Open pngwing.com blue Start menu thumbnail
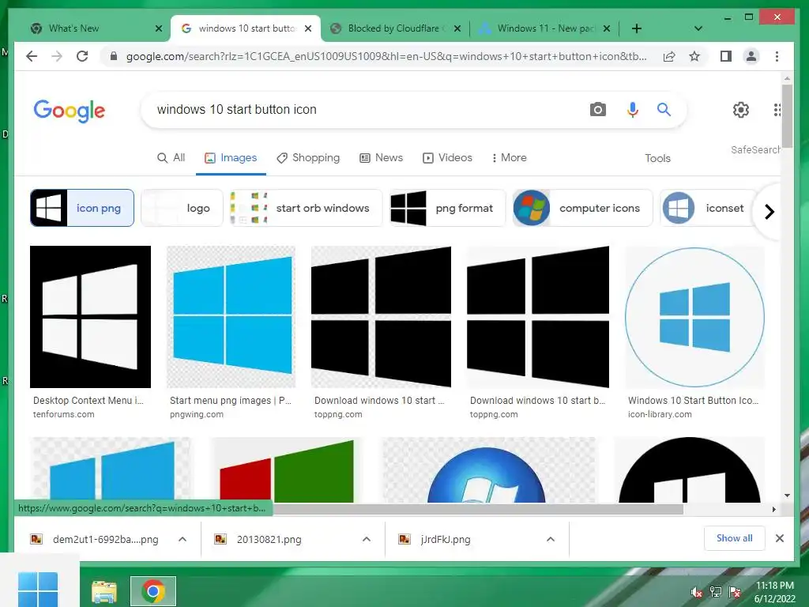The width and height of the screenshot is (809, 607). tap(231, 317)
